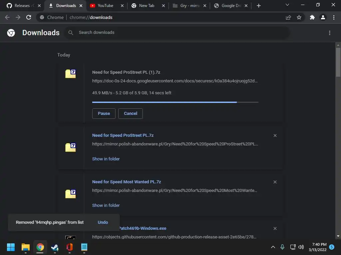Click the Chrome logo beside Downloads title

11,33
